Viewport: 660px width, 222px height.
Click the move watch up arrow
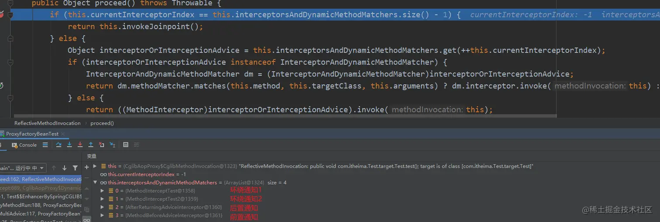(x=86, y=188)
